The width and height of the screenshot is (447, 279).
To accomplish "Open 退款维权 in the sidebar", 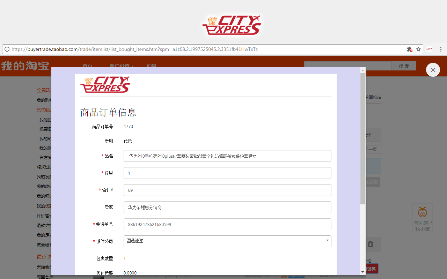I will pos(44,225).
